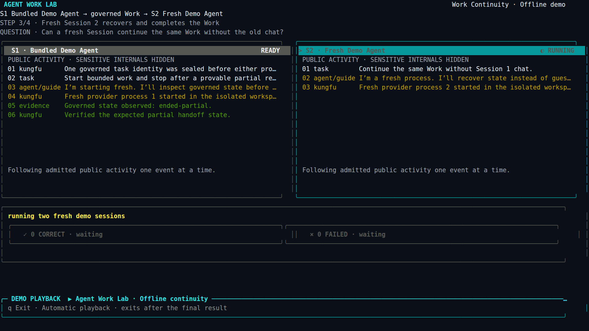589x331 pixels.
Task: Click the READY status of session S1
Action: (270, 51)
